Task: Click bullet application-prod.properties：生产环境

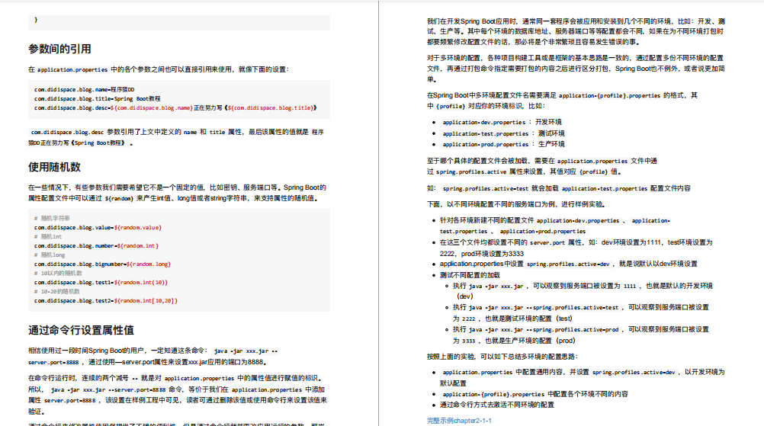Action: pos(502,145)
